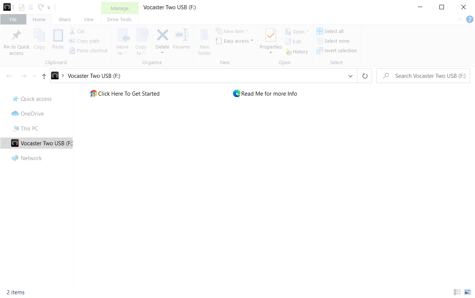
Task: Click the Copy ribbon icon
Action: click(39, 36)
